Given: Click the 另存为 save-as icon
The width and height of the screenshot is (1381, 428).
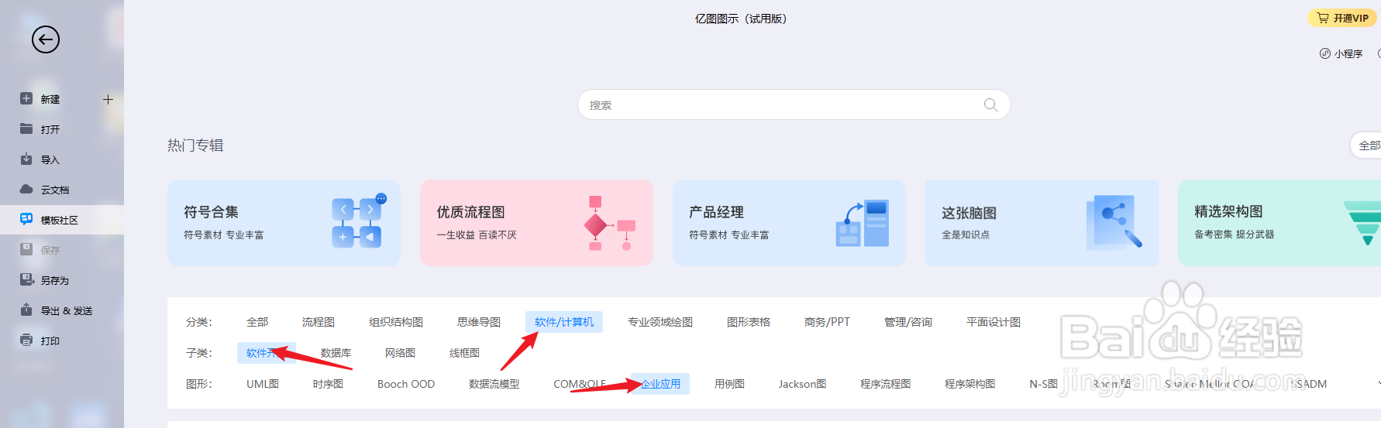Looking at the screenshot, I should tap(26, 279).
